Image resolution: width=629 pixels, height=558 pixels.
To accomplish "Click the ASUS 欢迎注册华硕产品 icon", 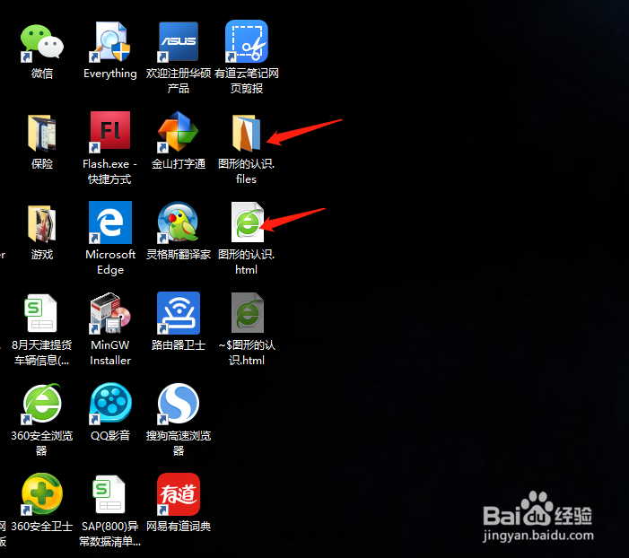I will 178,42.
